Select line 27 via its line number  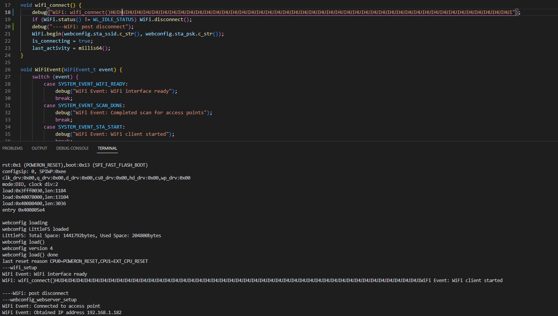pos(8,77)
